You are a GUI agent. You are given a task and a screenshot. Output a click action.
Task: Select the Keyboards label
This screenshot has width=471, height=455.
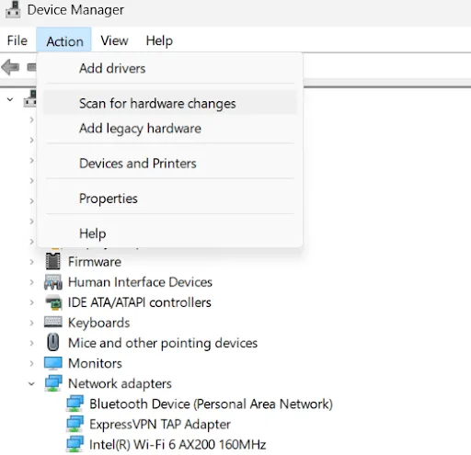(x=98, y=323)
